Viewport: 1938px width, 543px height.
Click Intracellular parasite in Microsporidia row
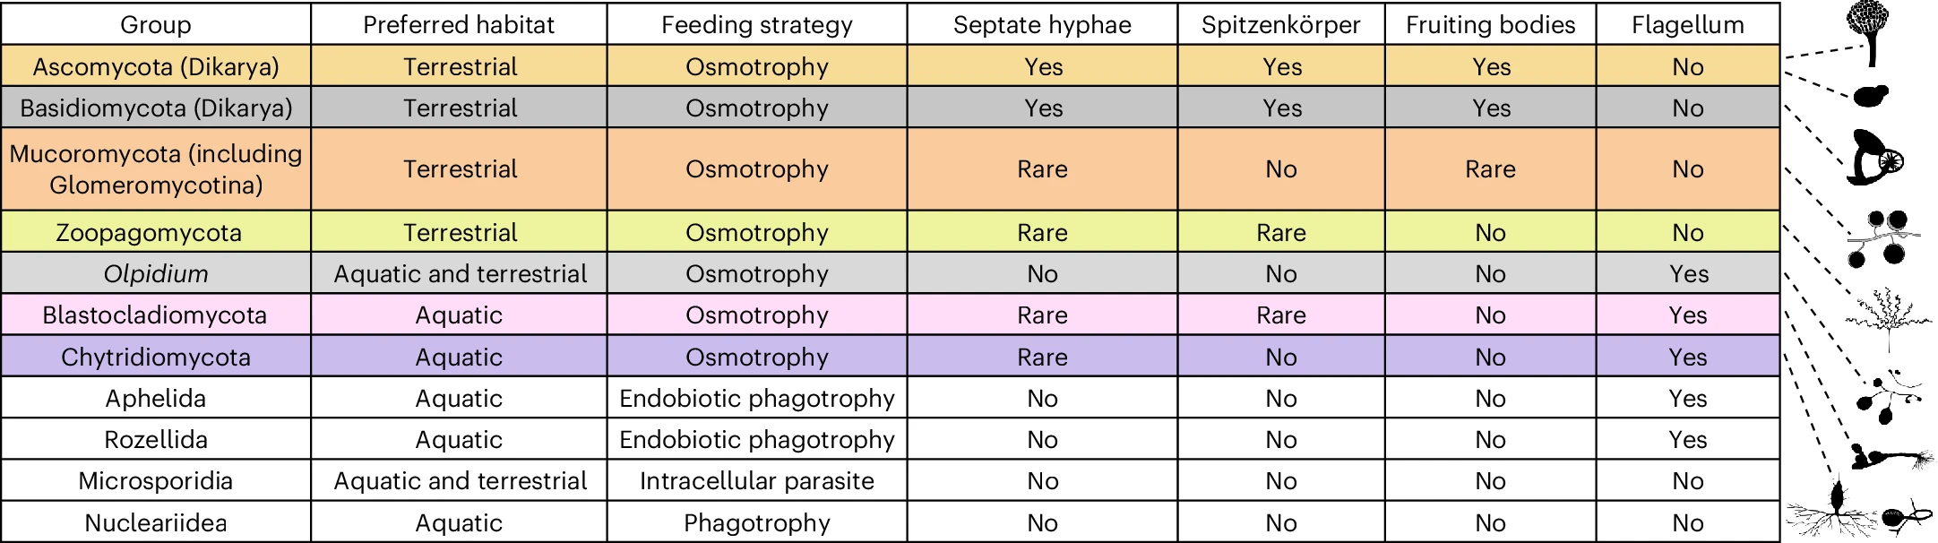(757, 481)
